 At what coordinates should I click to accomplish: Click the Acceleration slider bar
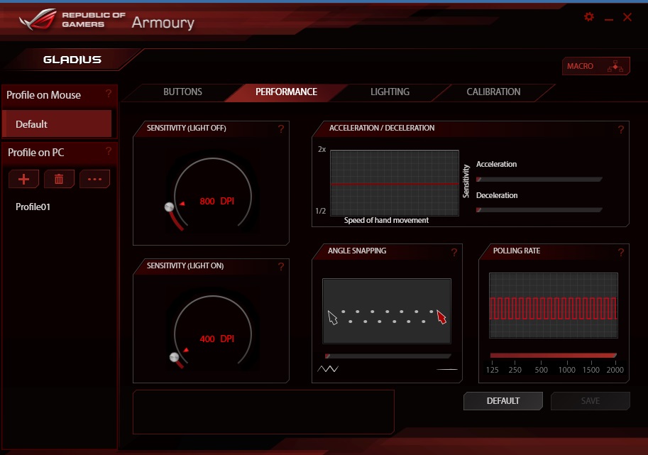click(x=539, y=180)
